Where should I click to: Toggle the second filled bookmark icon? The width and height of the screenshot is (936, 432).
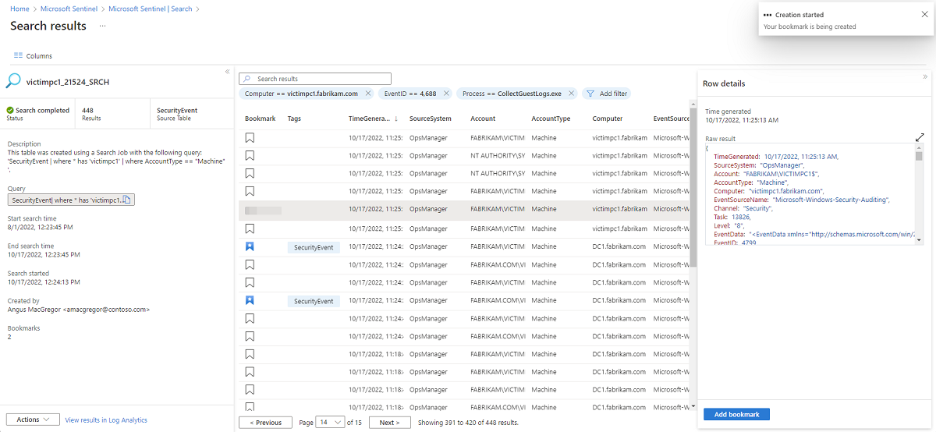coord(250,301)
